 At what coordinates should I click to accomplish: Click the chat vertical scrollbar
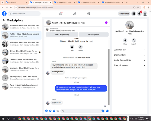tap(109, 77)
